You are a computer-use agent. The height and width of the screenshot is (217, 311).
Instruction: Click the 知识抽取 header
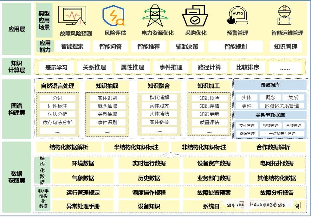coord(107,86)
